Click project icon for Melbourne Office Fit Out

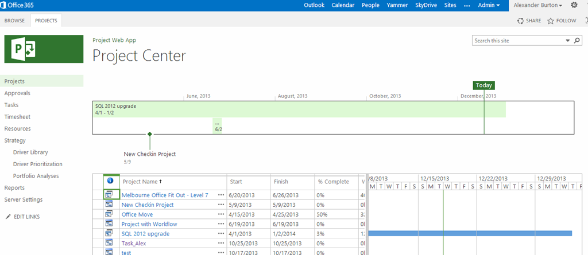110,195
